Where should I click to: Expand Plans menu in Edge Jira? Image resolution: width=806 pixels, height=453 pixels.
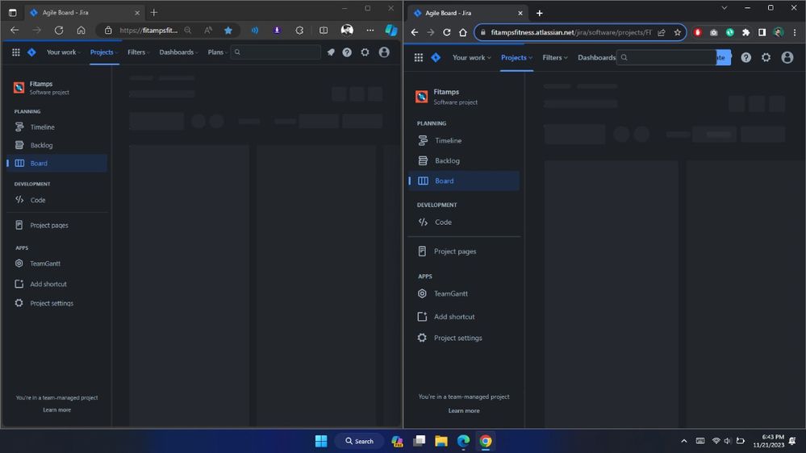coord(218,52)
